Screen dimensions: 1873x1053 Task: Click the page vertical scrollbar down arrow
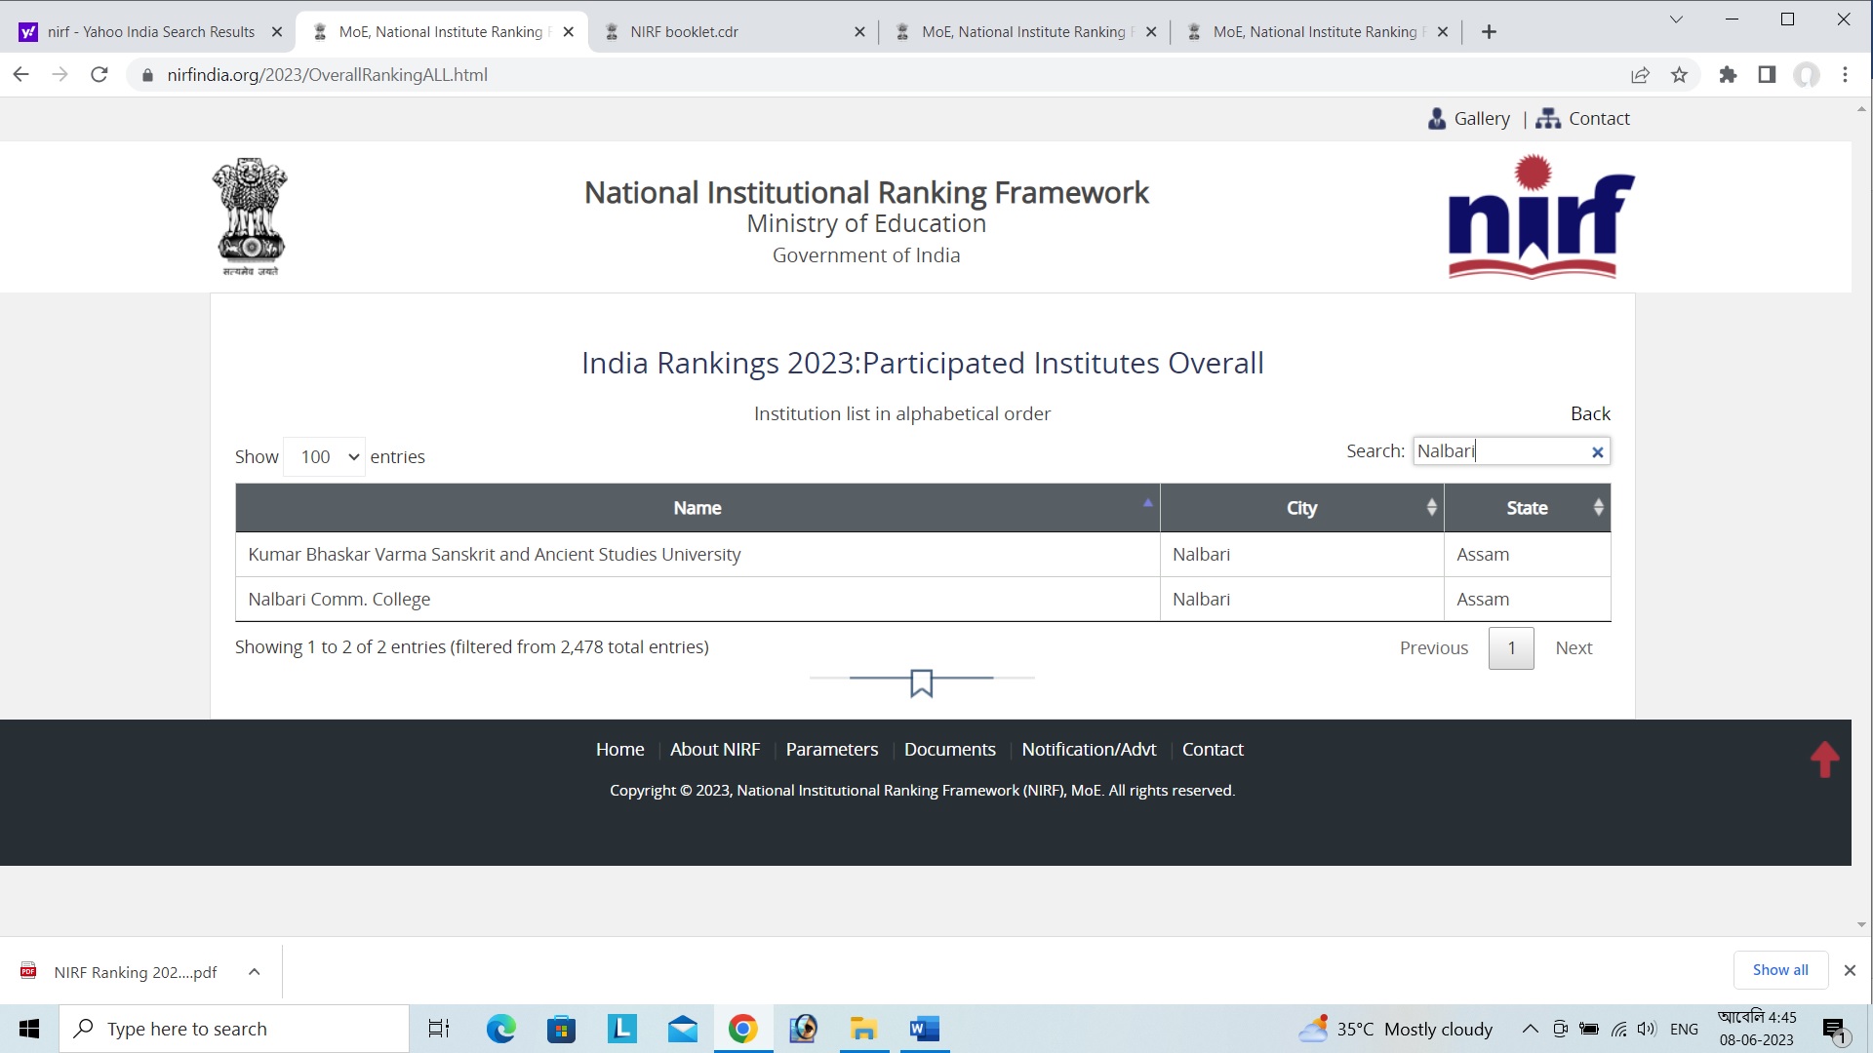[x=1861, y=924]
